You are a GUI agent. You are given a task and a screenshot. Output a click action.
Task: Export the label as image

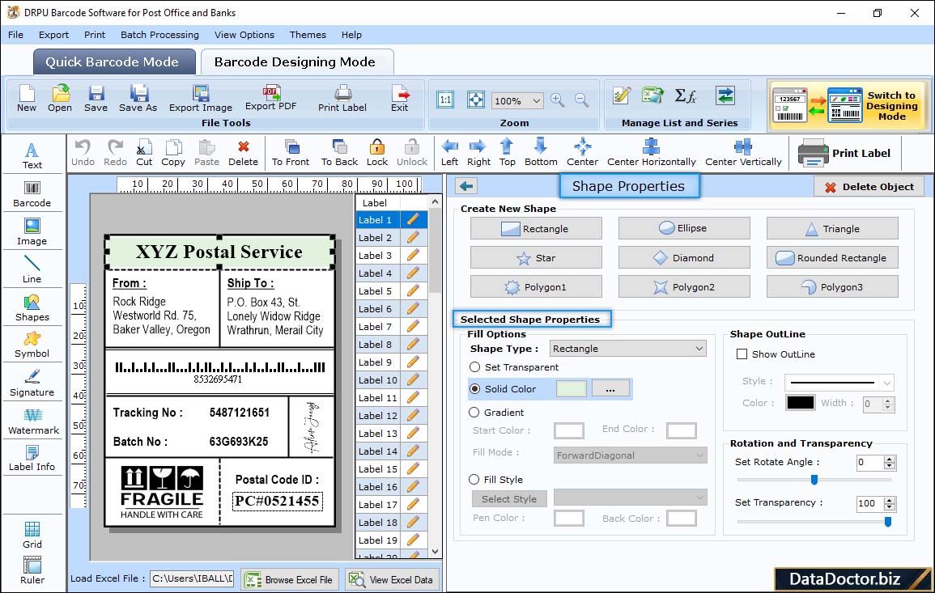pos(201,99)
